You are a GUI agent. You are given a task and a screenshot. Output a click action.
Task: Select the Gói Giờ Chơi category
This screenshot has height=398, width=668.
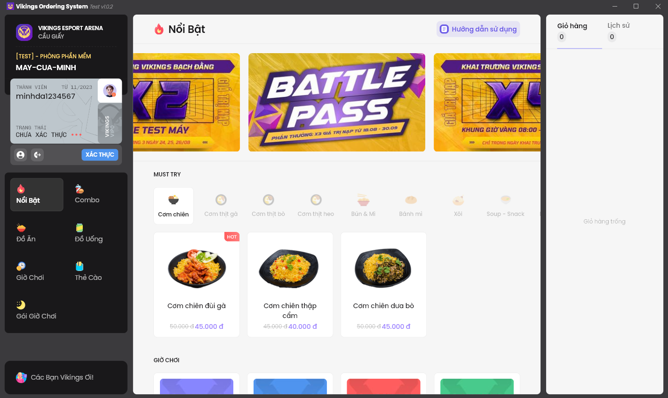pos(37,310)
